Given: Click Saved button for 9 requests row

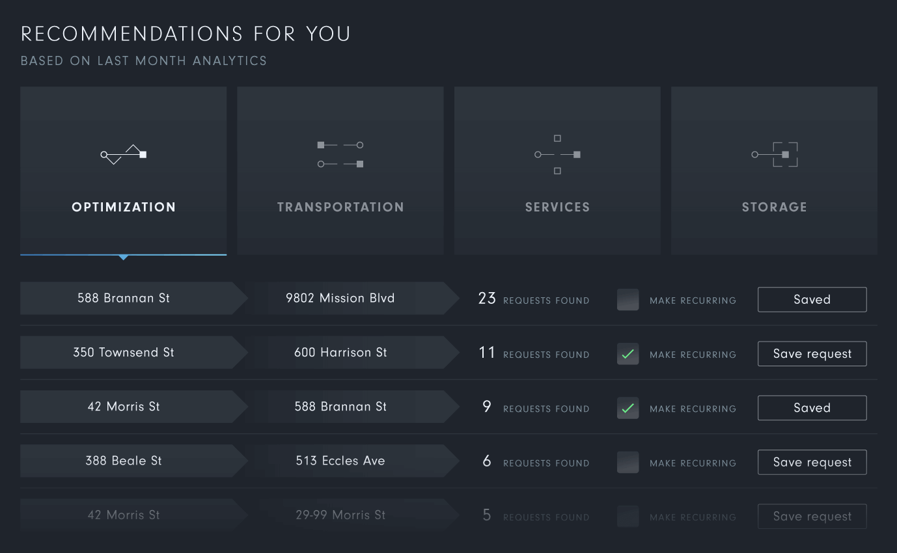Looking at the screenshot, I should tap(812, 408).
